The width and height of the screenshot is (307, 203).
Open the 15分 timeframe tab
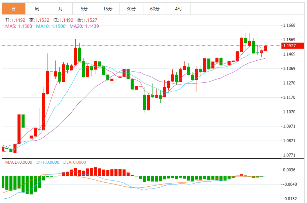108,9
